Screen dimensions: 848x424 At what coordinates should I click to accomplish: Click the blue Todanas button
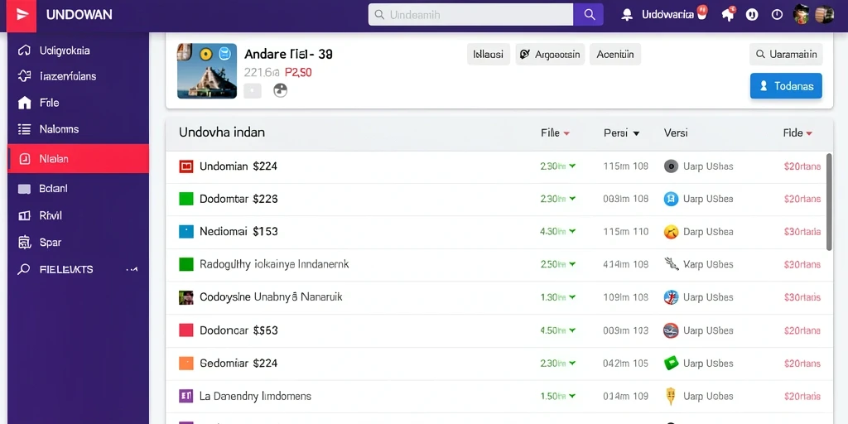pos(787,85)
